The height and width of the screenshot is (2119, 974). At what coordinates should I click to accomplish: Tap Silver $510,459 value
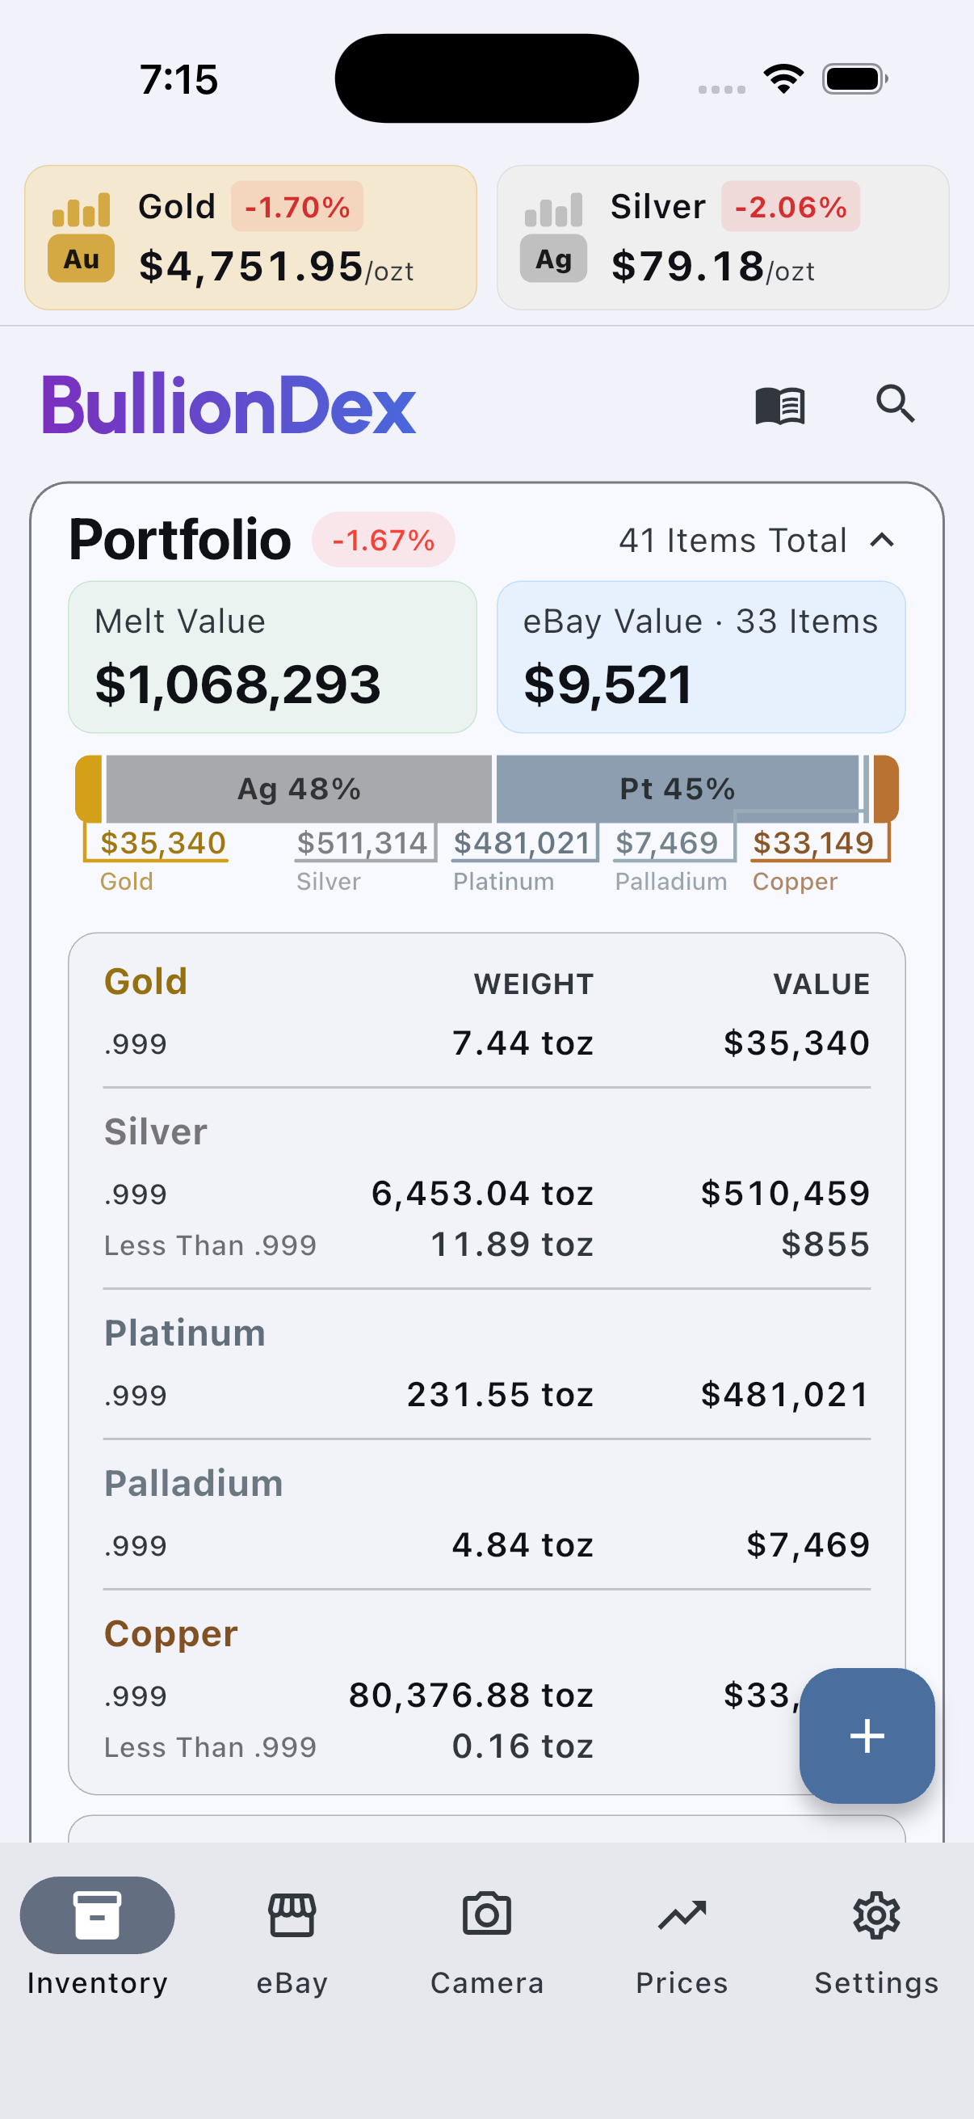pyautogui.click(x=785, y=1194)
